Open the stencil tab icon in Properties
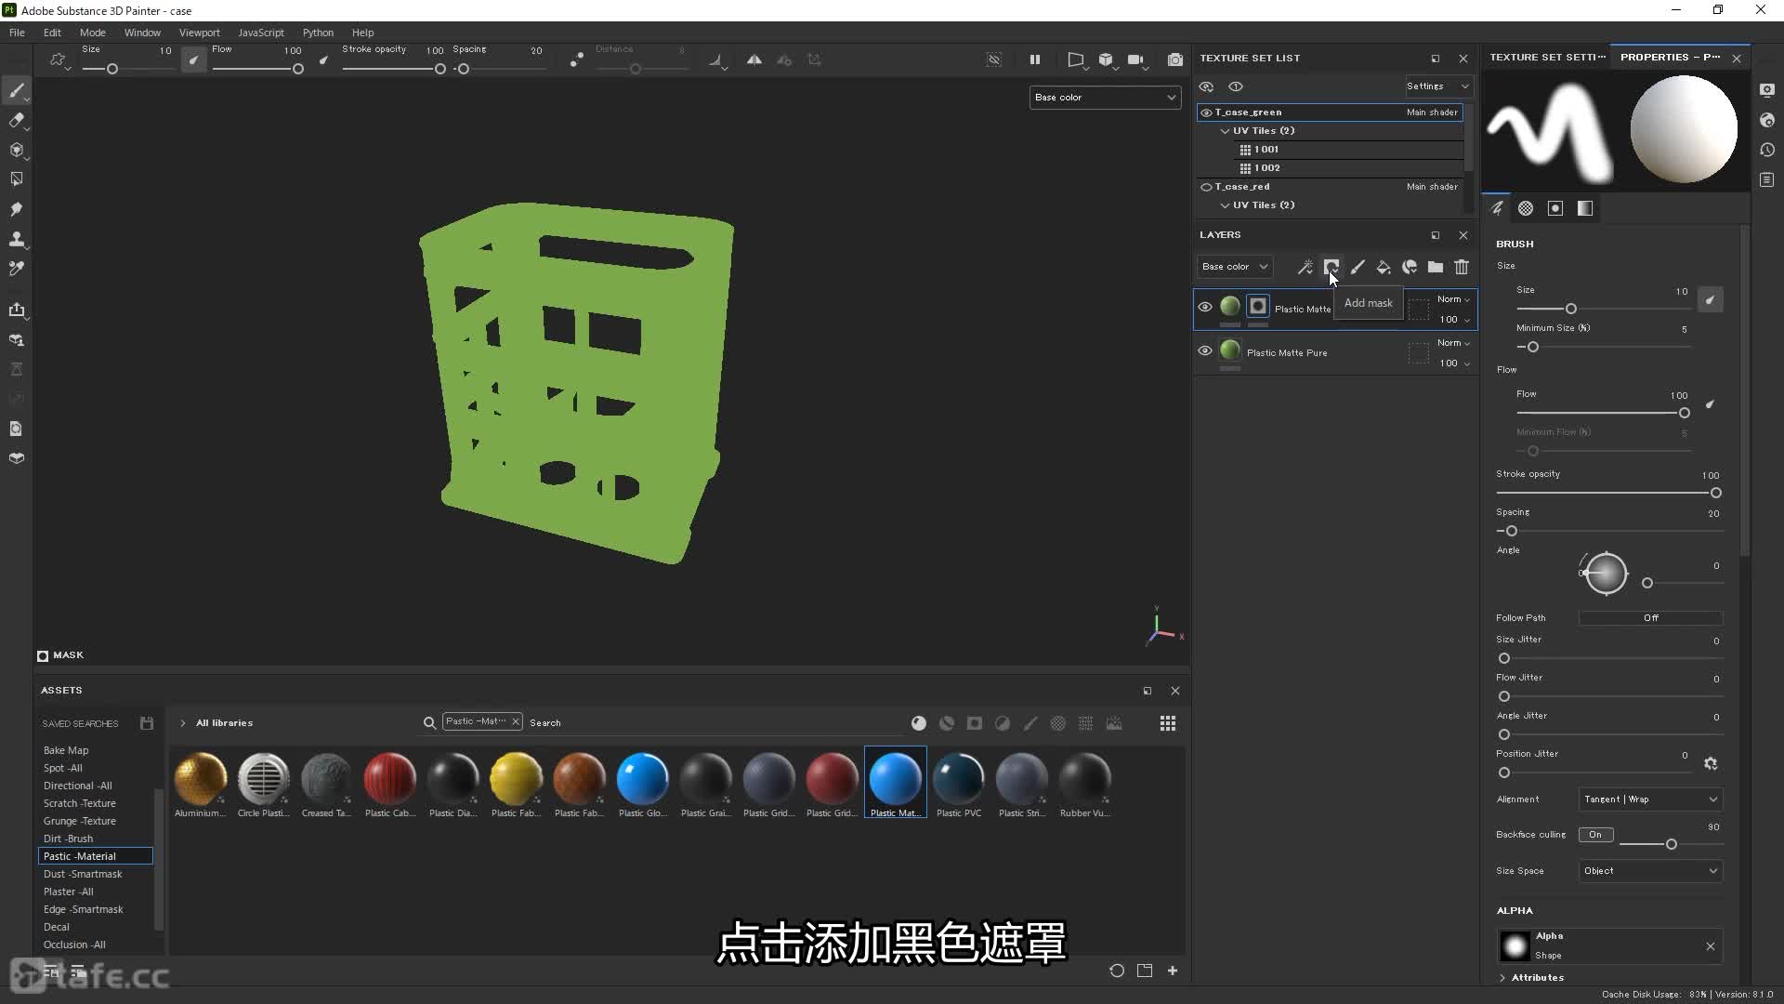The image size is (1784, 1004). 1555,208
